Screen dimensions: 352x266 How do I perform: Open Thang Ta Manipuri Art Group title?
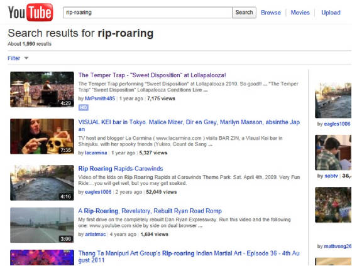tap(189, 257)
